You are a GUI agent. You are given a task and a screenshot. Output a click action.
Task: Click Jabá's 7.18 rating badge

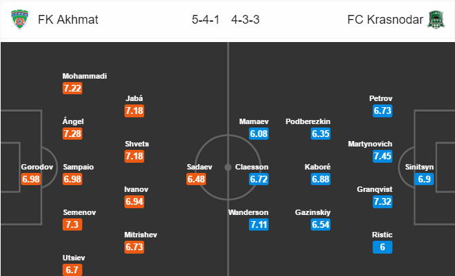tap(135, 111)
